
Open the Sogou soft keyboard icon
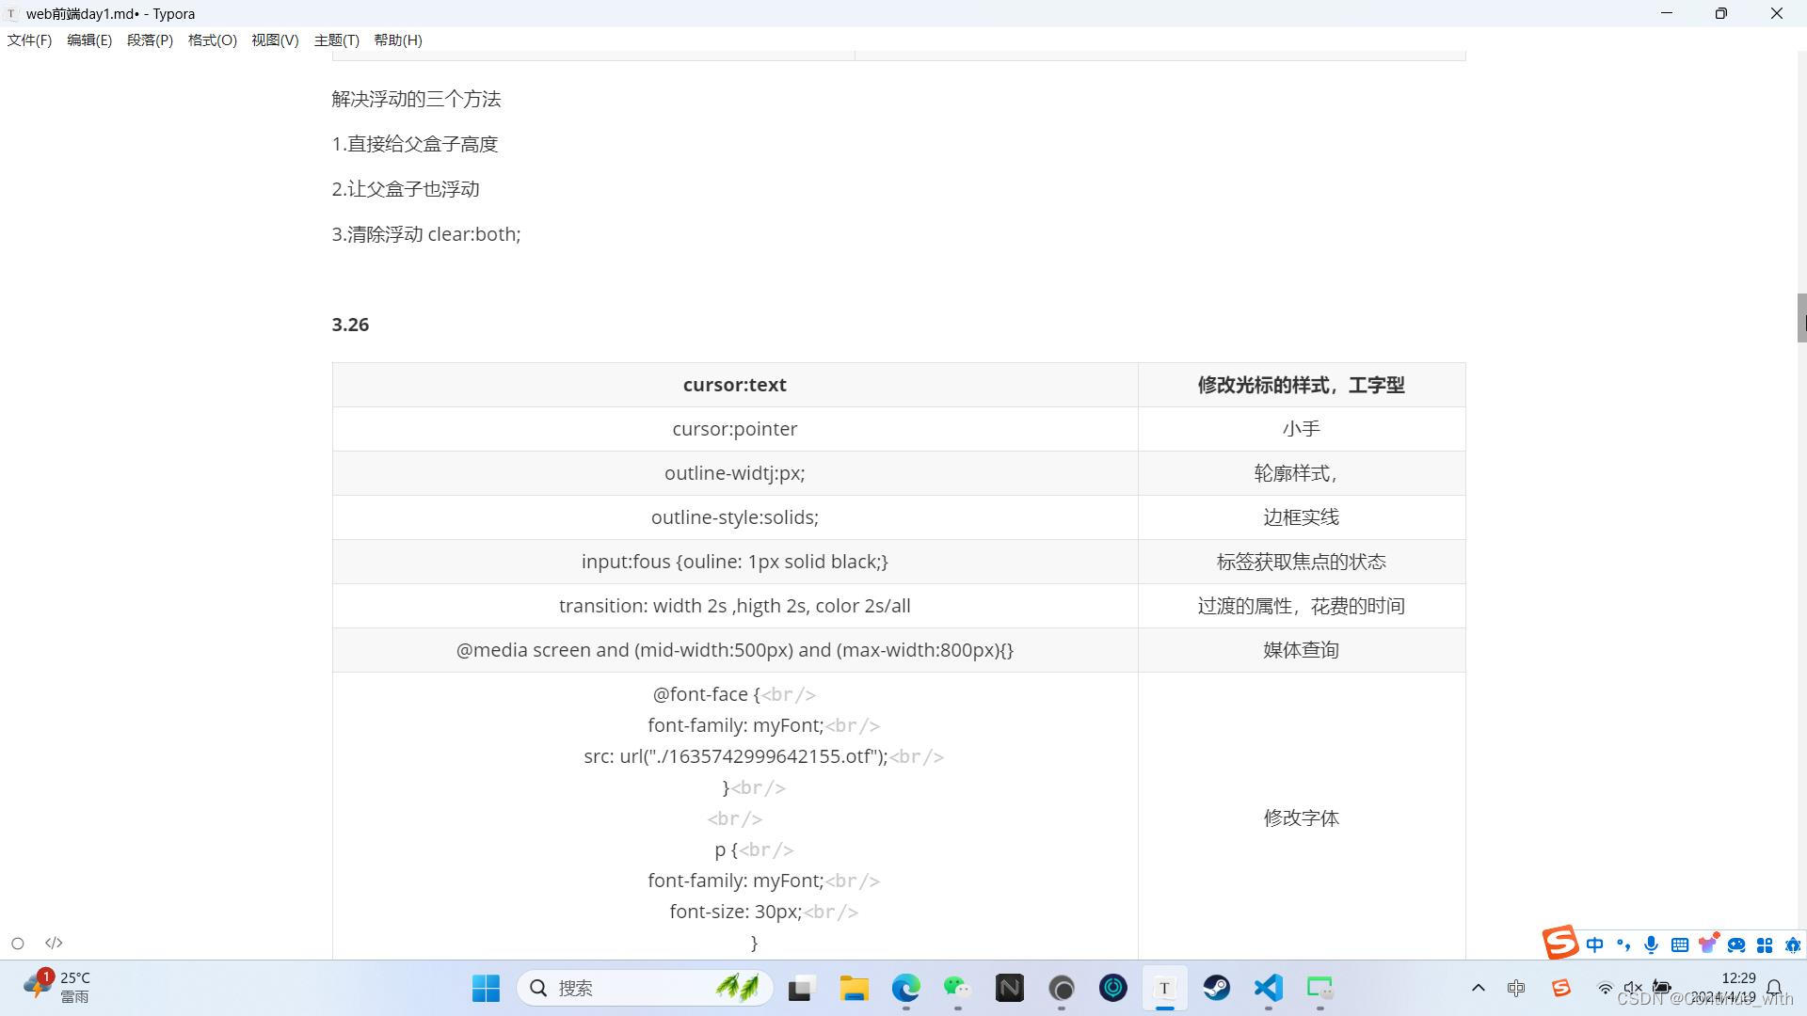(x=1680, y=945)
